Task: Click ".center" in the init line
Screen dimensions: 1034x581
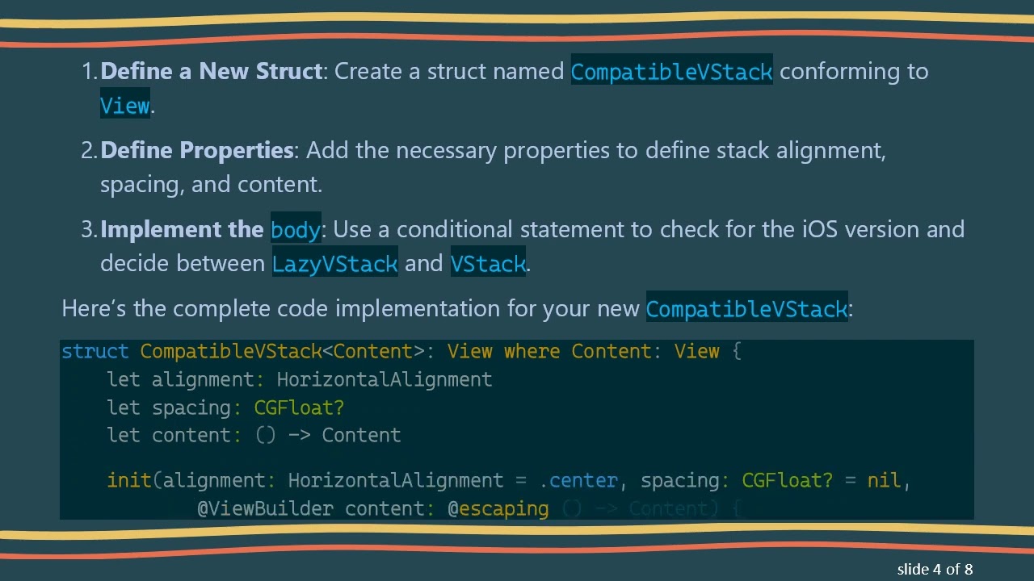Action: (x=578, y=480)
